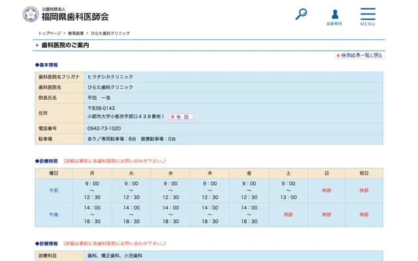The width and height of the screenshot is (418, 261).
Task: Click the 歯科医院のご案内 heading arrow
Action: pos(37,45)
